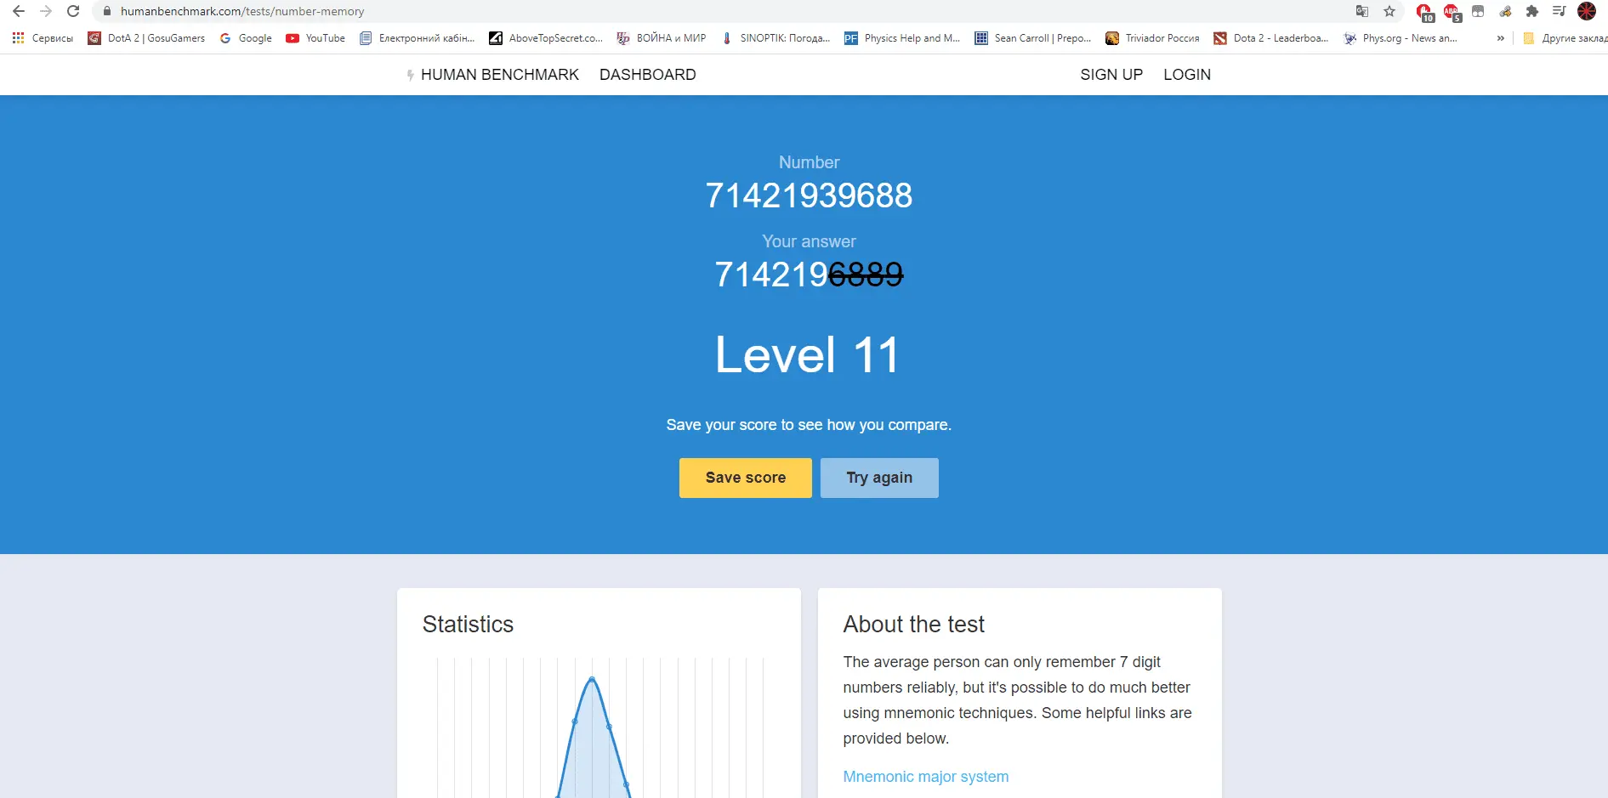1608x798 pixels.
Task: Open the YouTube bookmark
Action: 315,38
